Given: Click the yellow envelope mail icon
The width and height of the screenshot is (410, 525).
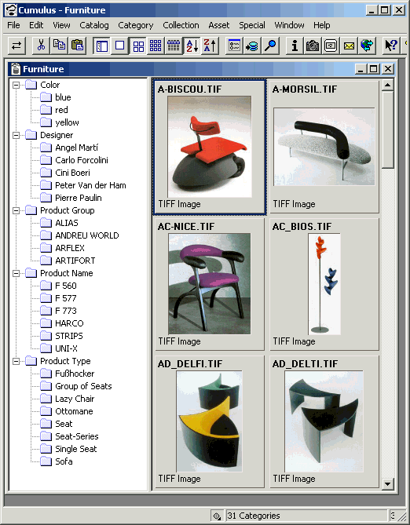Looking at the screenshot, I should pyautogui.click(x=349, y=46).
